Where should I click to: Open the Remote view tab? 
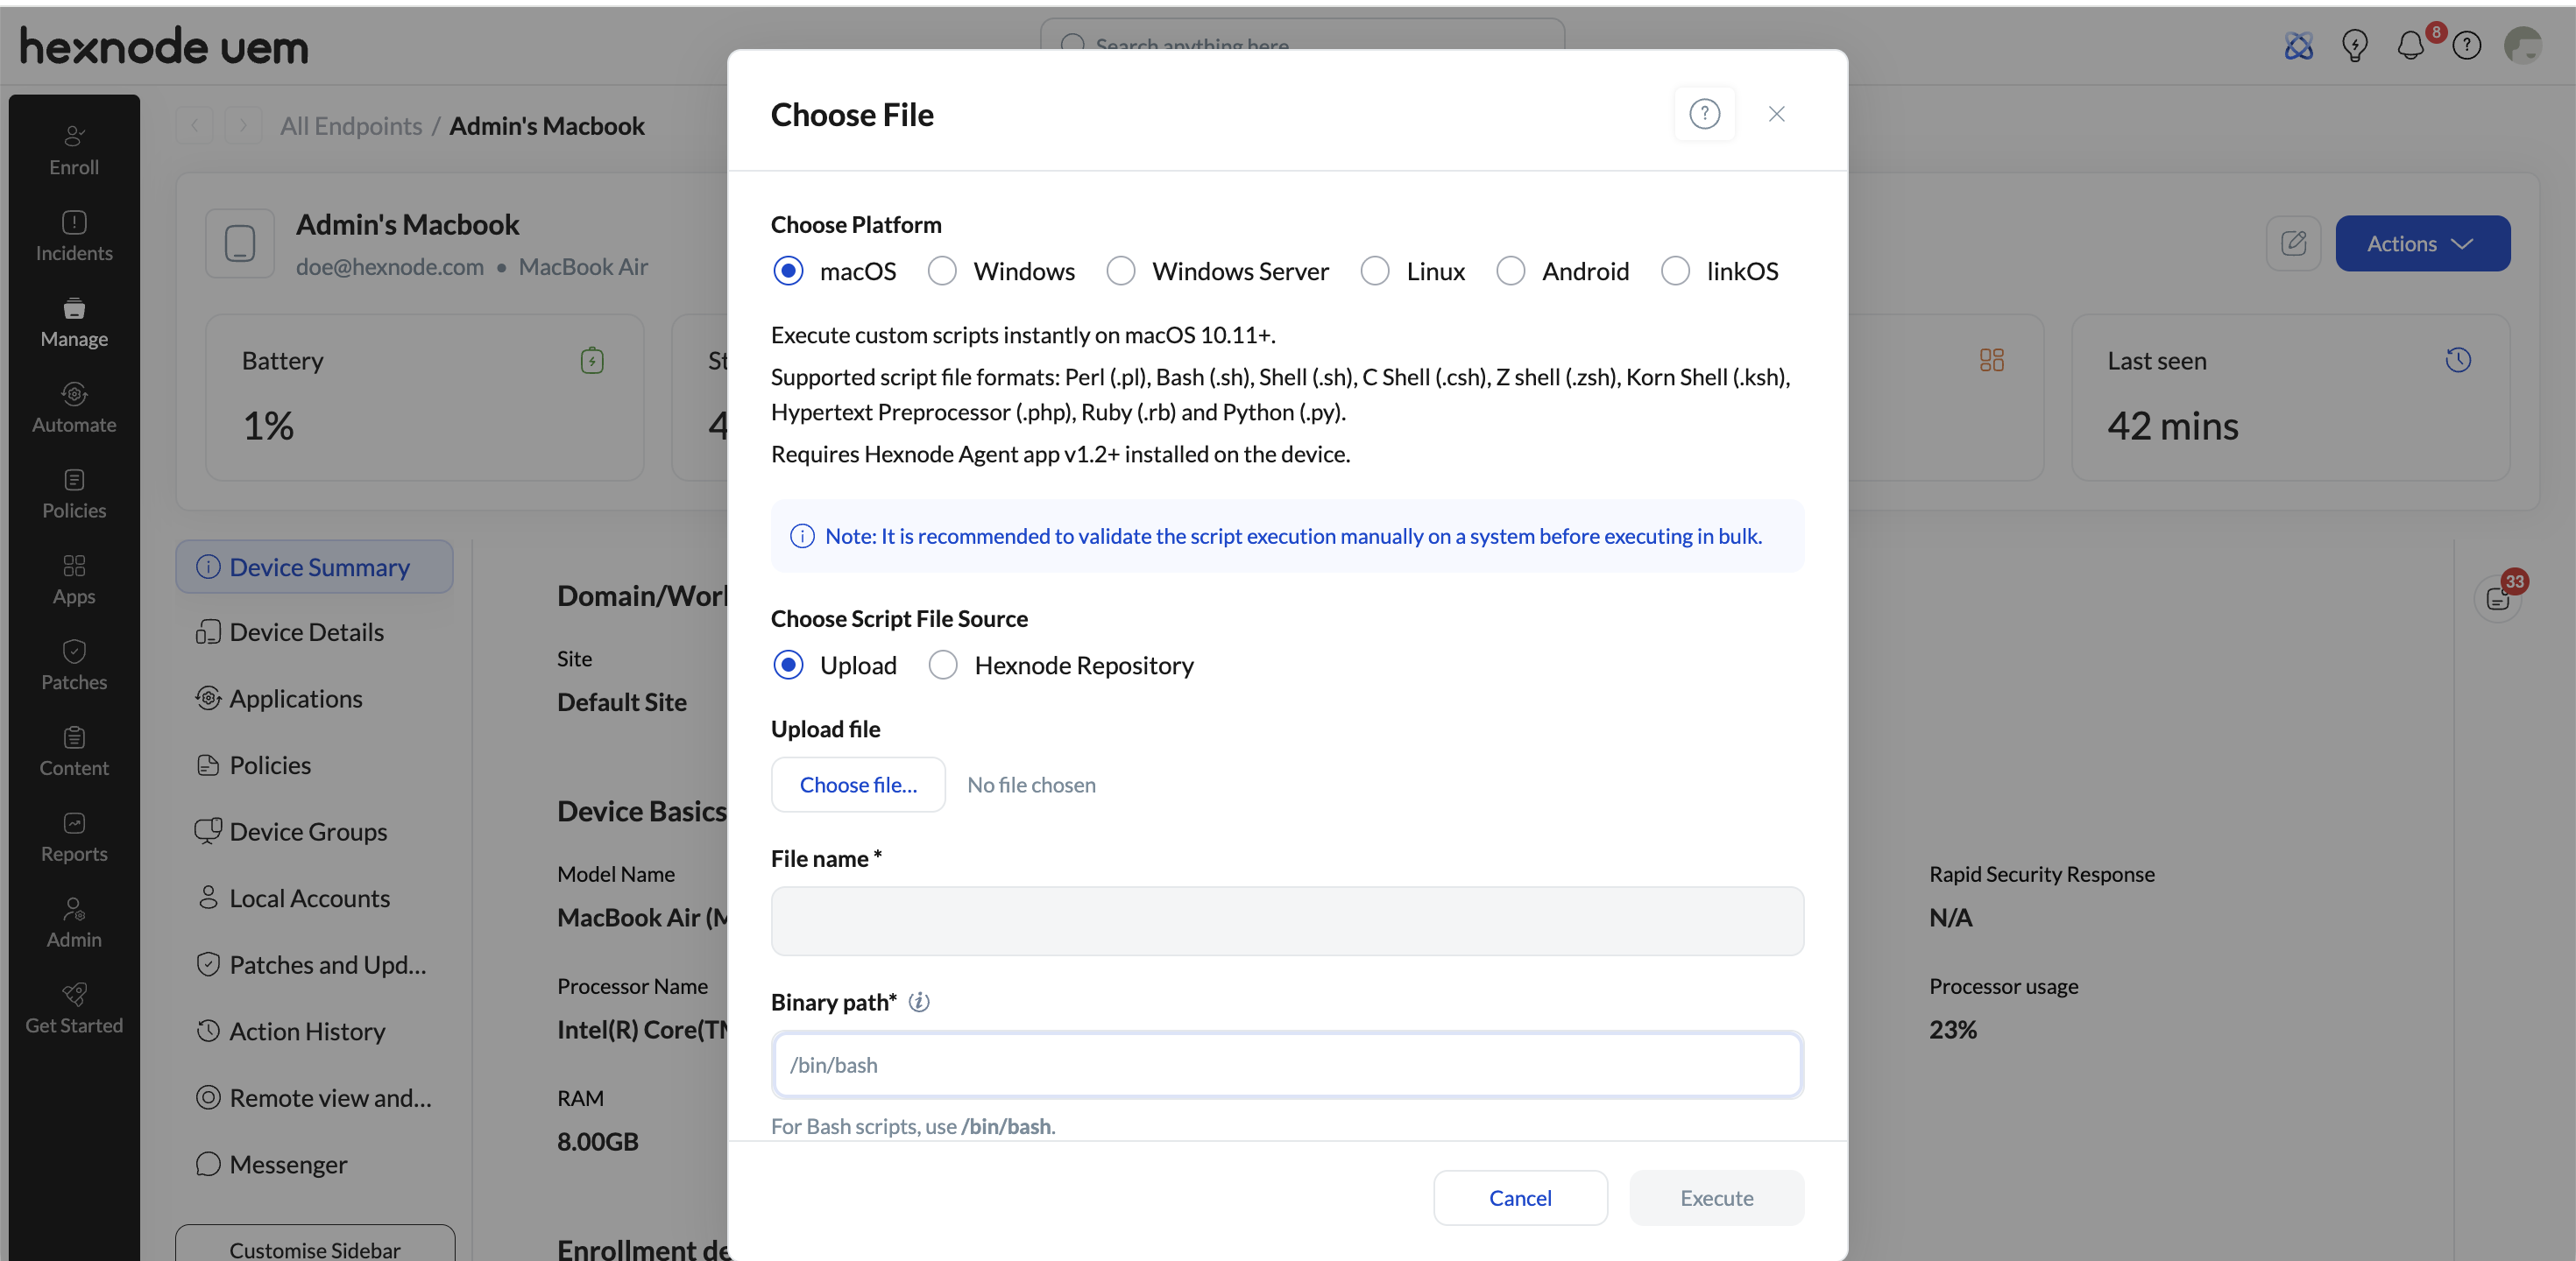314,1097
